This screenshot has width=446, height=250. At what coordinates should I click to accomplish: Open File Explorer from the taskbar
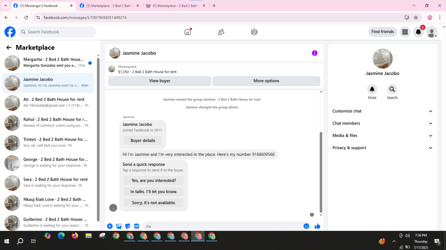89,236
